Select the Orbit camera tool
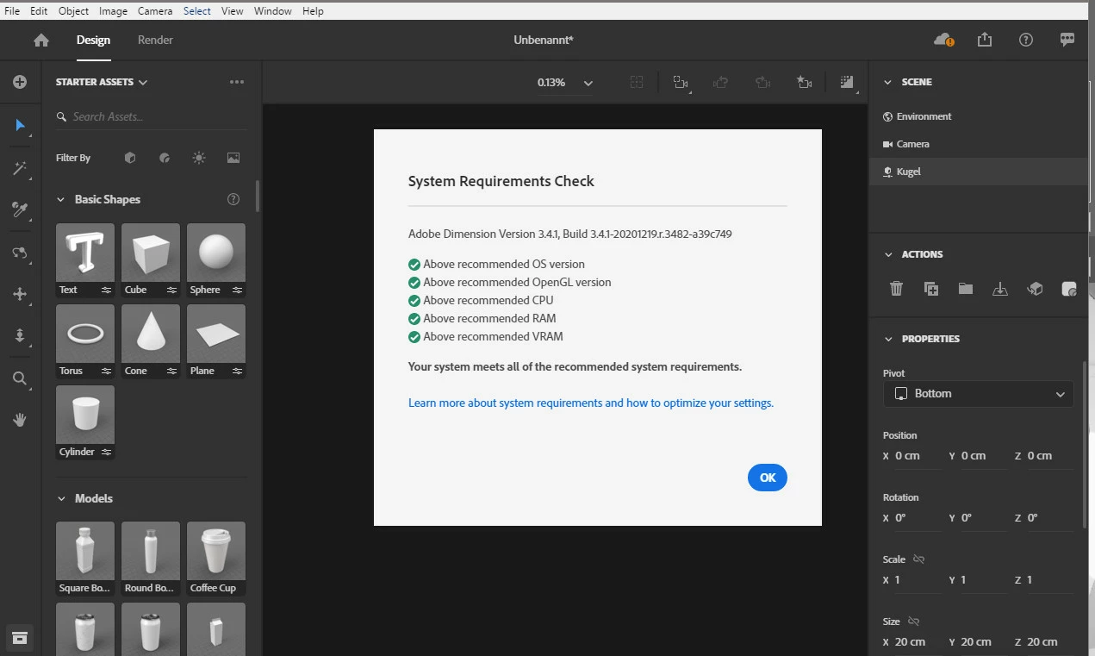The width and height of the screenshot is (1095, 656). (x=20, y=253)
